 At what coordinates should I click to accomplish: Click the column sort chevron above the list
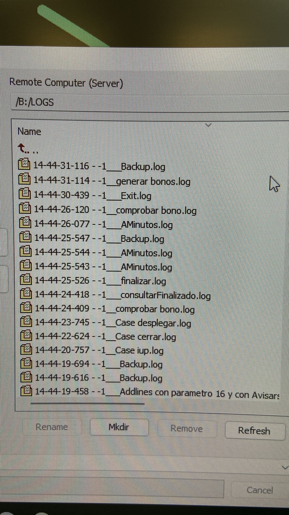[x=208, y=125]
